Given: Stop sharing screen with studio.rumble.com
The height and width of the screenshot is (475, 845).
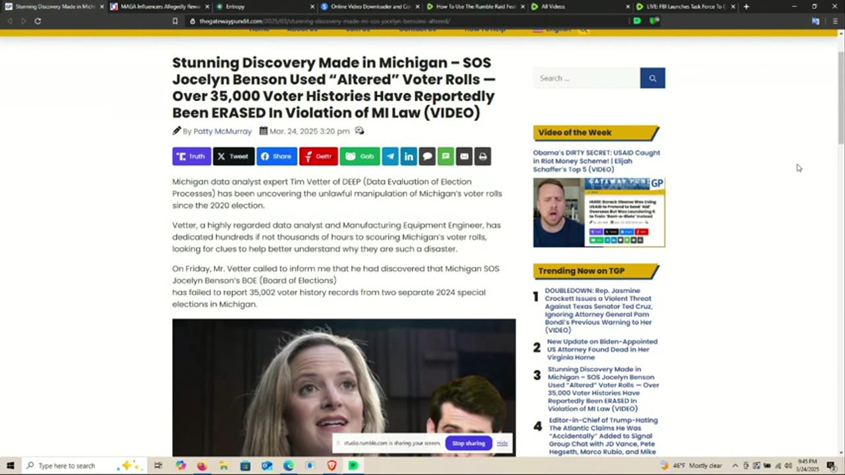Looking at the screenshot, I should pos(468,443).
